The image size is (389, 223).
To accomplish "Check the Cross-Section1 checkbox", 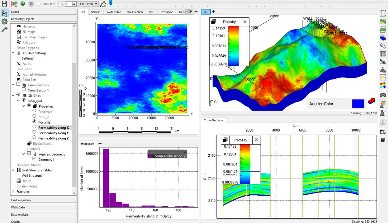I will point(24,90).
